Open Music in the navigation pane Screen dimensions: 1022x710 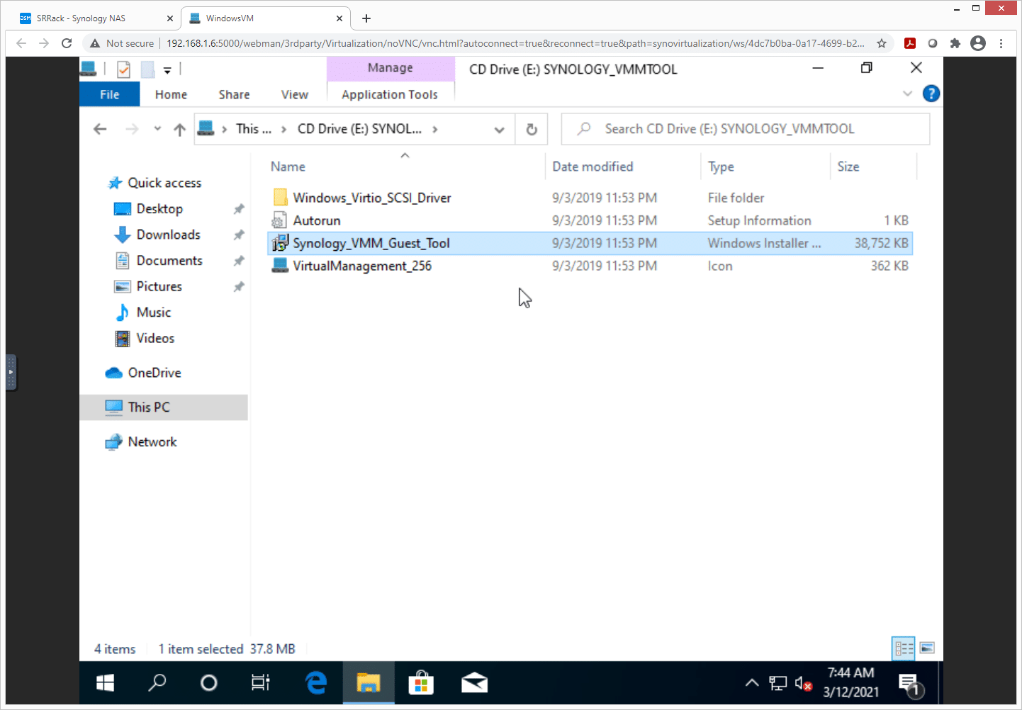tap(153, 312)
